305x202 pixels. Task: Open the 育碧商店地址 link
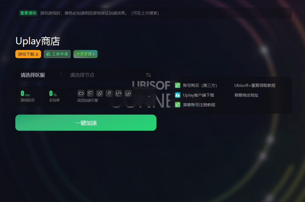[246, 95]
